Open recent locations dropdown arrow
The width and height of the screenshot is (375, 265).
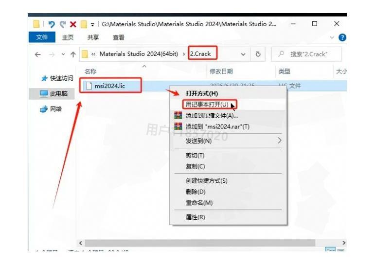pyautogui.click(x=63, y=54)
